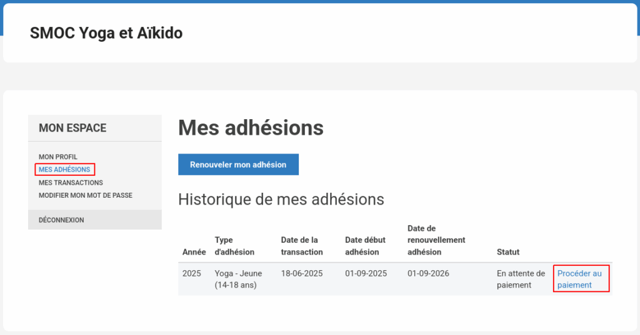
Task: Click the Date de renouvellement adhésion header
Action: click(436, 240)
